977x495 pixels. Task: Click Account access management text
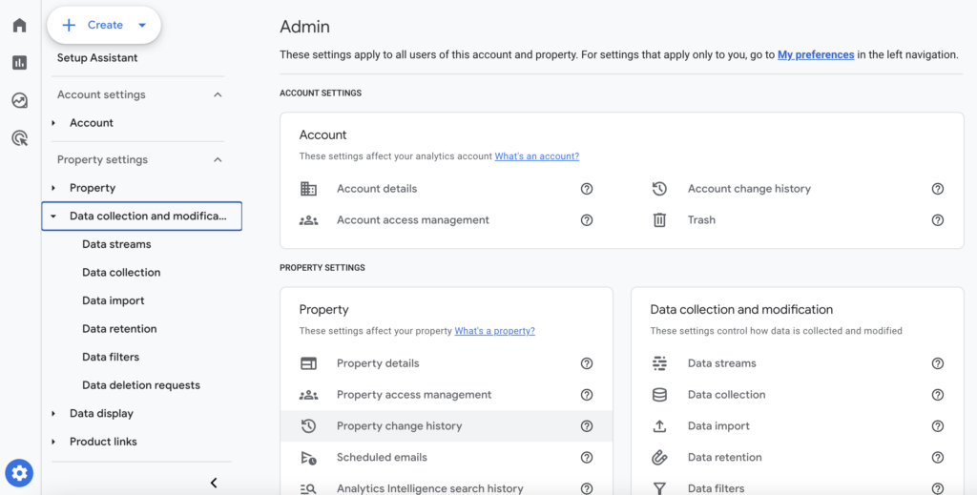click(413, 219)
